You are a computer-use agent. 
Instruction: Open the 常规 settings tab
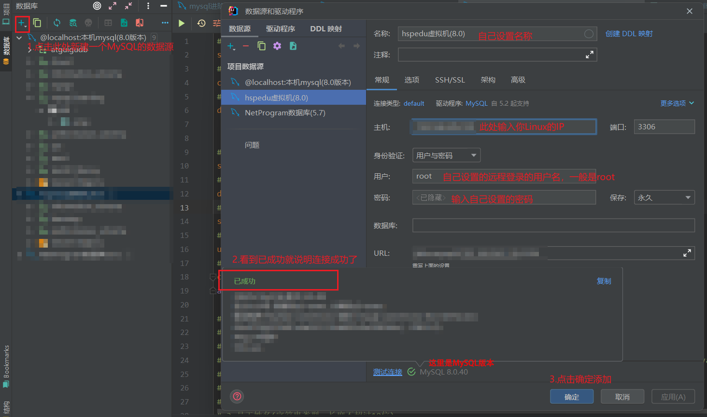(382, 80)
